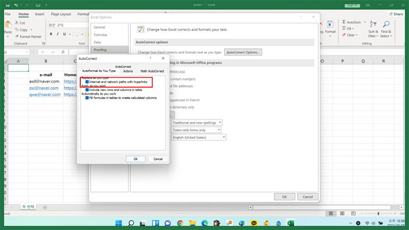Open KakaoTalk from the taskbar
The height and width of the screenshot is (230, 409).
click(x=254, y=223)
